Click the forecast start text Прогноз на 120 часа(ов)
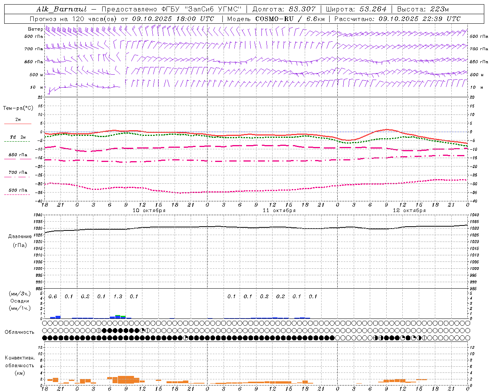Viewport: 490px width, 392px height. pos(74,19)
